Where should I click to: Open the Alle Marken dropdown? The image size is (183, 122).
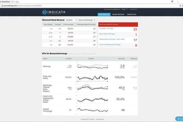71,20
